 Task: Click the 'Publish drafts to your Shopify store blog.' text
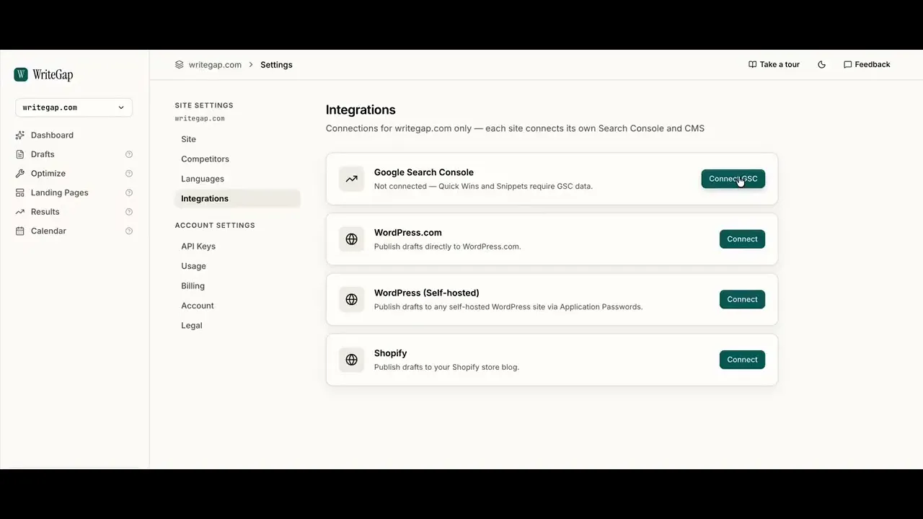pyautogui.click(x=446, y=367)
